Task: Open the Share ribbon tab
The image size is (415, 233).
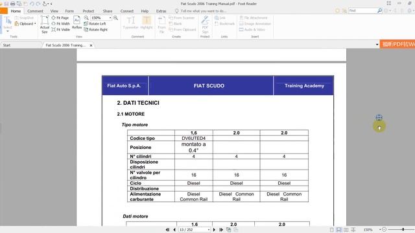Action: [x=108, y=11]
